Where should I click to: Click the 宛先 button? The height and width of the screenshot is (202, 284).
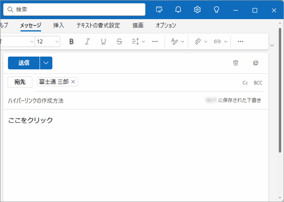20,82
